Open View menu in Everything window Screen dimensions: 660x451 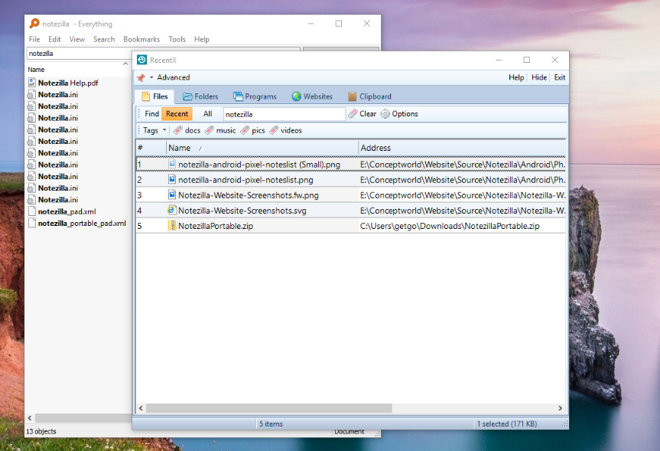click(x=77, y=39)
